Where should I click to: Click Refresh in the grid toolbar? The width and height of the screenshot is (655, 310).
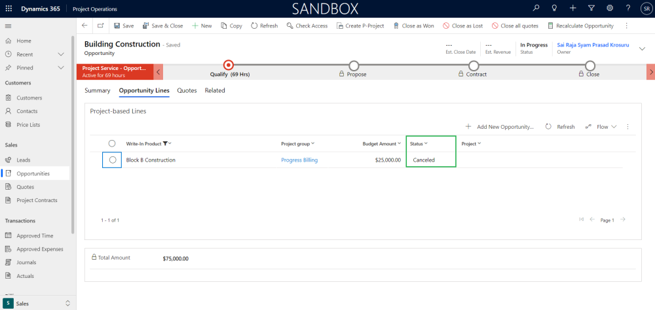point(560,127)
